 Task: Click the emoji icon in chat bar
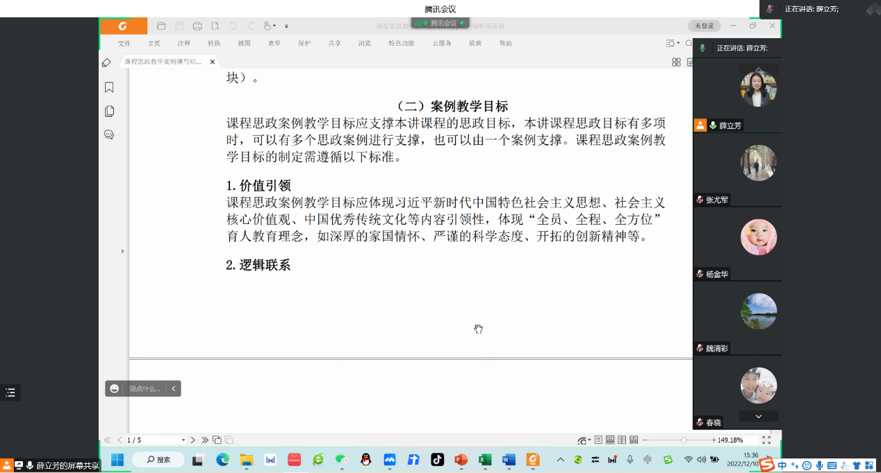click(115, 389)
